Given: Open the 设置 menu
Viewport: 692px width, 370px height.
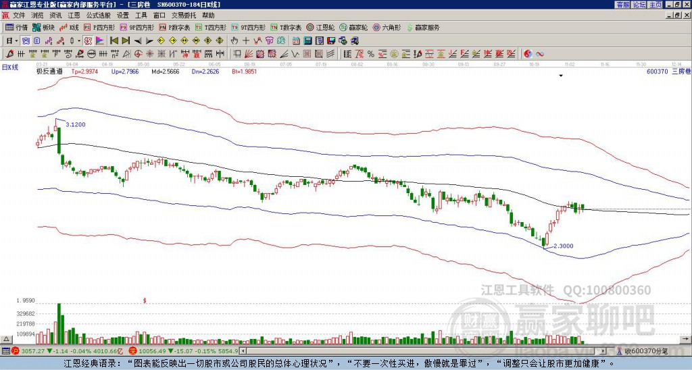Looking at the screenshot, I should click(x=123, y=16).
